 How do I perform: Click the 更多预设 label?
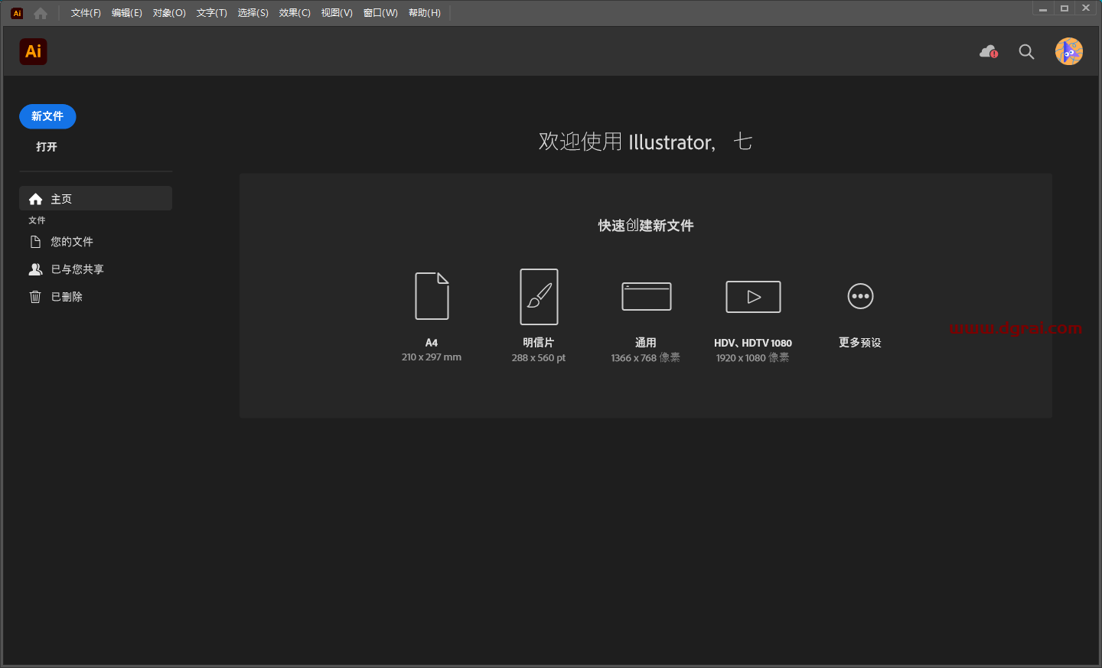[860, 343]
